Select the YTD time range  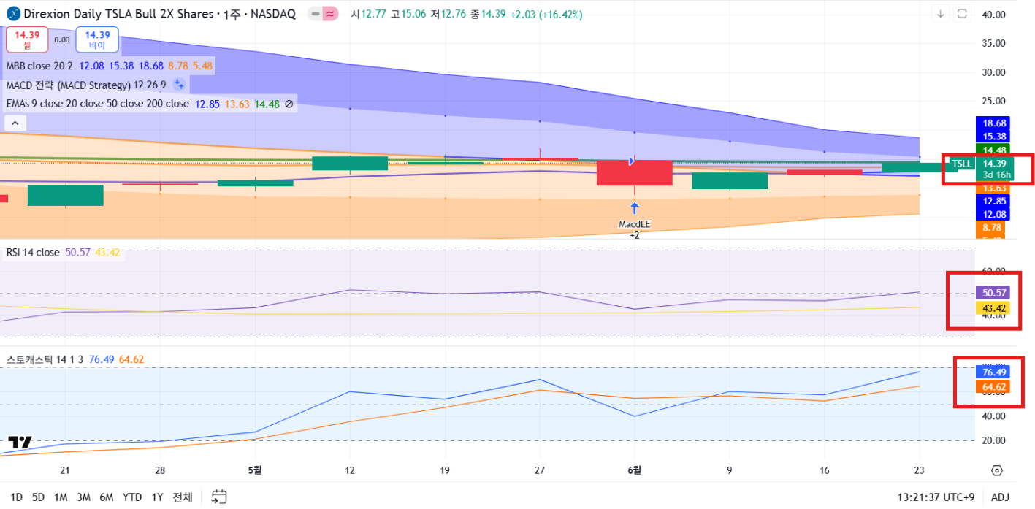(132, 497)
